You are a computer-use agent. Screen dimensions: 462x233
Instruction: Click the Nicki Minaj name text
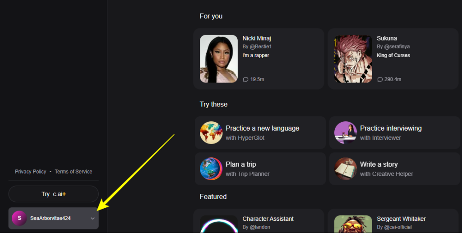[x=257, y=38]
